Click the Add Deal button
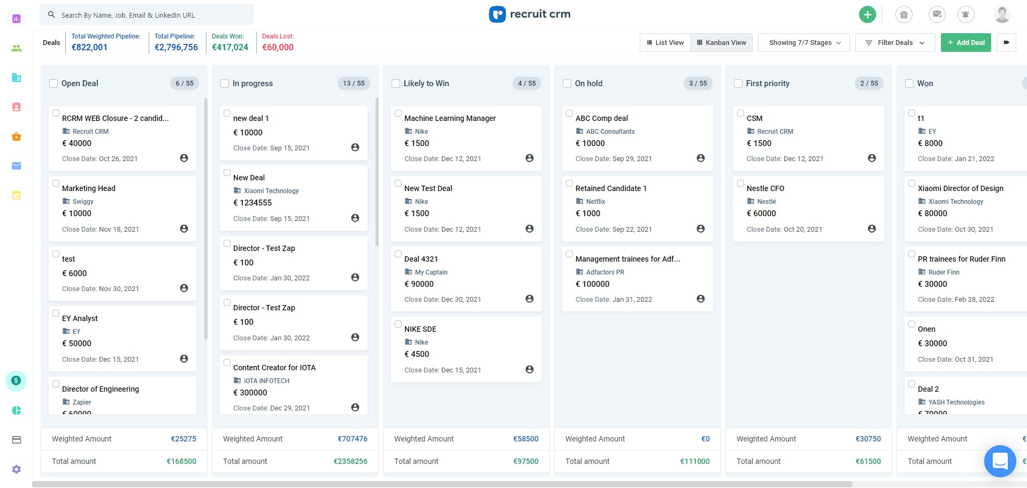Screen dimensions: 1027x488 966,42
